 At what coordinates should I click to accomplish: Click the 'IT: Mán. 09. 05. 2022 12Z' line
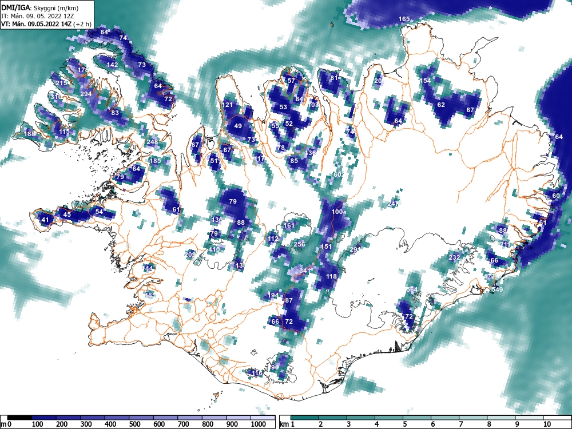click(x=38, y=16)
